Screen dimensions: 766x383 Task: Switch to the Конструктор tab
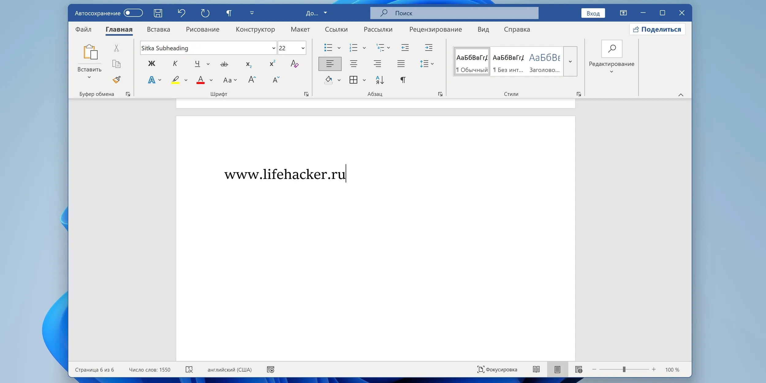point(255,29)
